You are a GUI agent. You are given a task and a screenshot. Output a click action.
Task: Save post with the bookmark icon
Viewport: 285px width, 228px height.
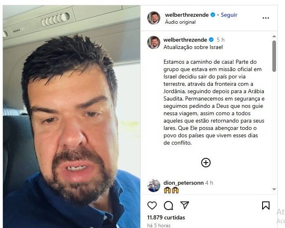[x=266, y=206]
